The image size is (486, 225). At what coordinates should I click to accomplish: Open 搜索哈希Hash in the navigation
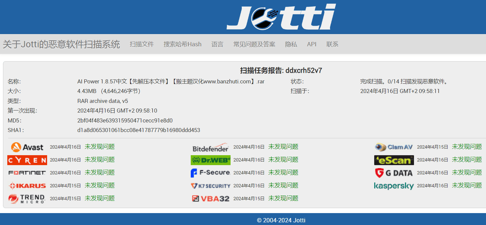182,44
